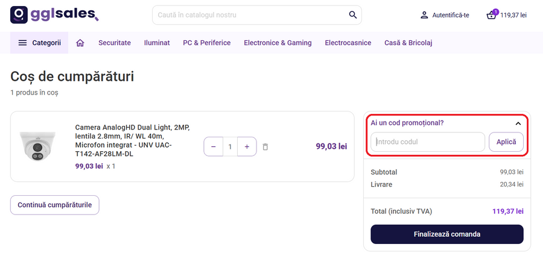
Task: Click Autentifică-te account link
Action: pyautogui.click(x=445, y=15)
